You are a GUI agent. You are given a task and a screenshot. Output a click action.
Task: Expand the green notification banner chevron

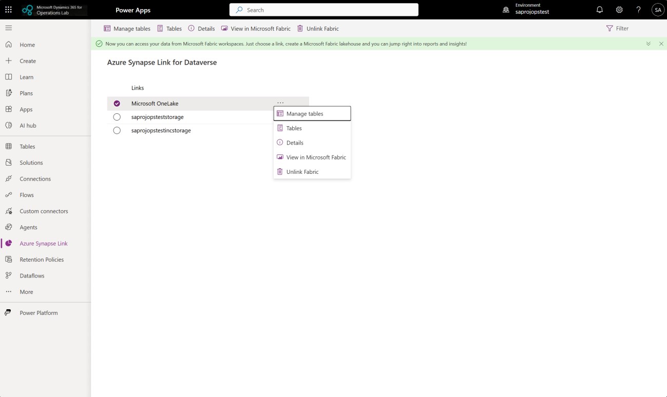[649, 44]
